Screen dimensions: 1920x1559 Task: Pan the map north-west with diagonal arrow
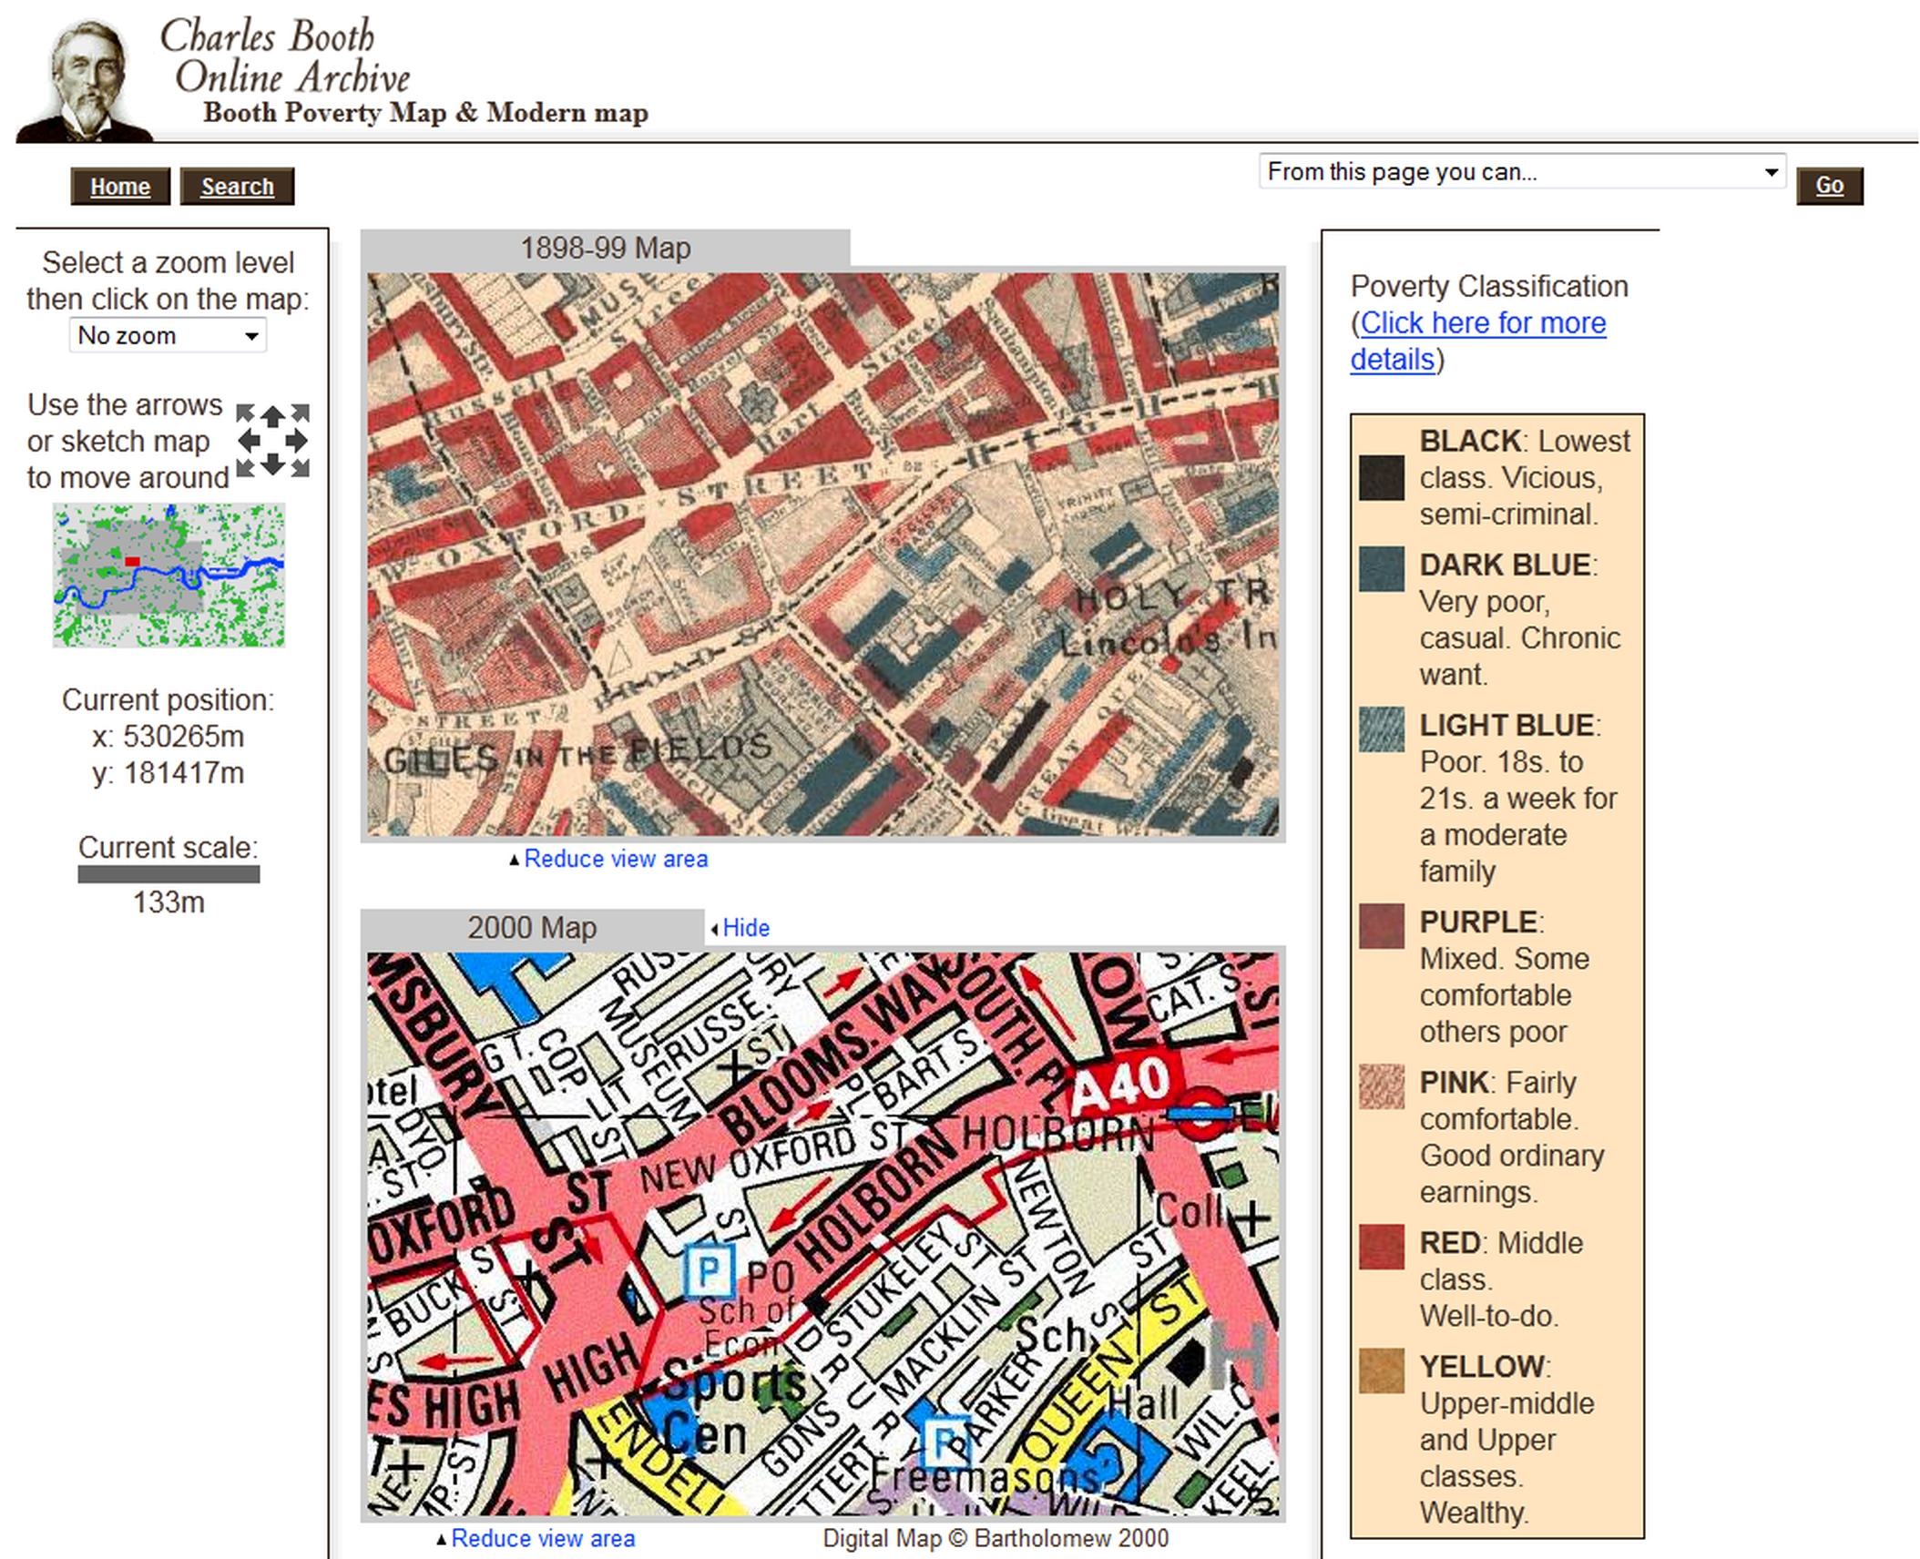tap(245, 413)
